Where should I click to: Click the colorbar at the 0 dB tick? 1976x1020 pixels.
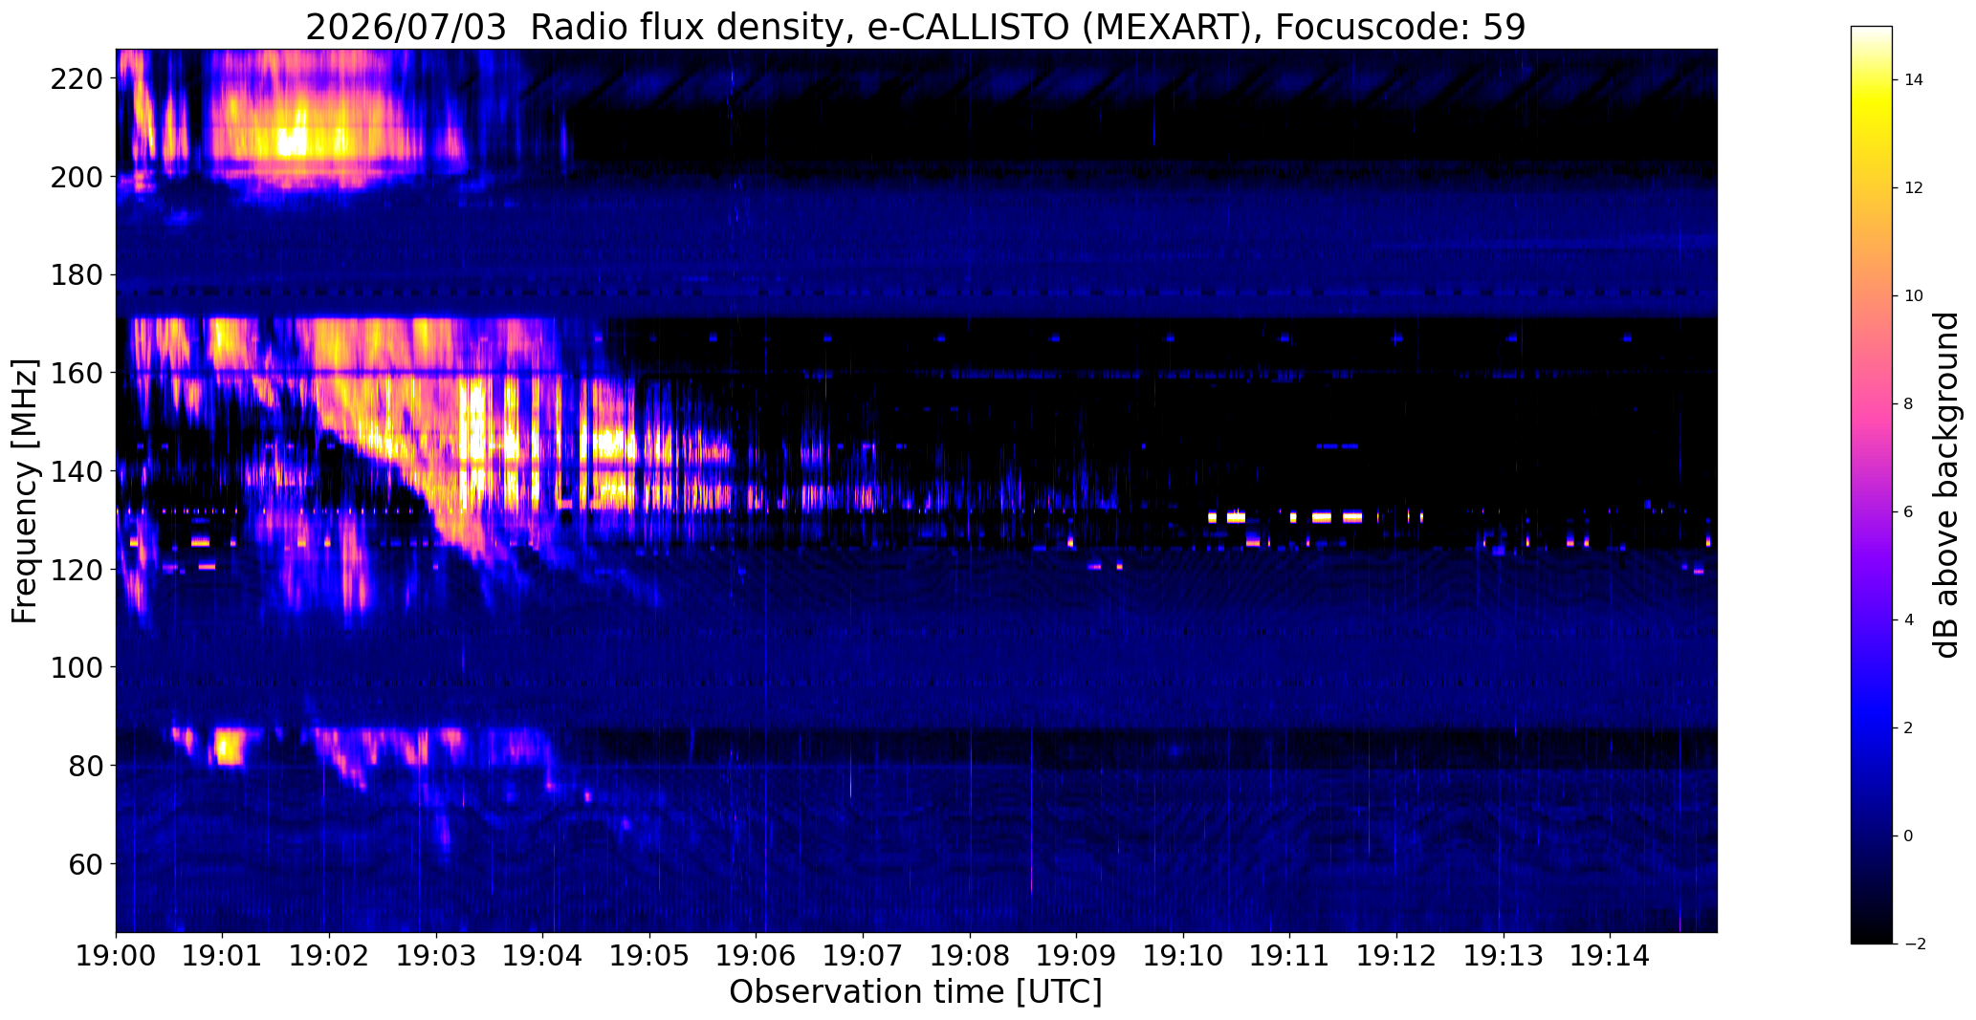pyautogui.click(x=1872, y=836)
